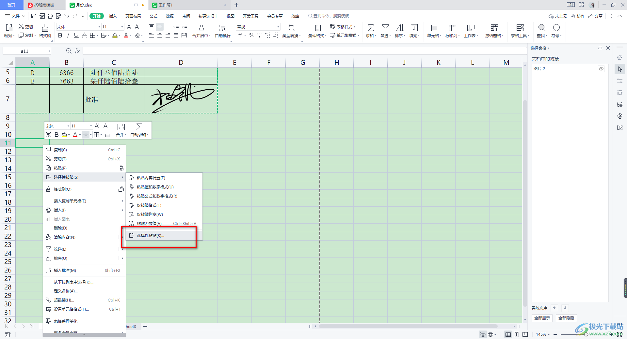Toggle Bold in the ribbon
The height and width of the screenshot is (339, 627).
coord(60,36)
